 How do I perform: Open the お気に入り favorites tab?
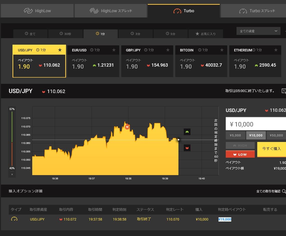[205, 34]
